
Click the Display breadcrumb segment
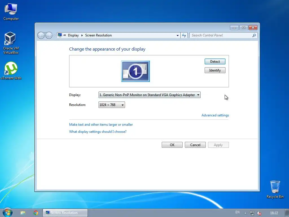tap(73, 35)
